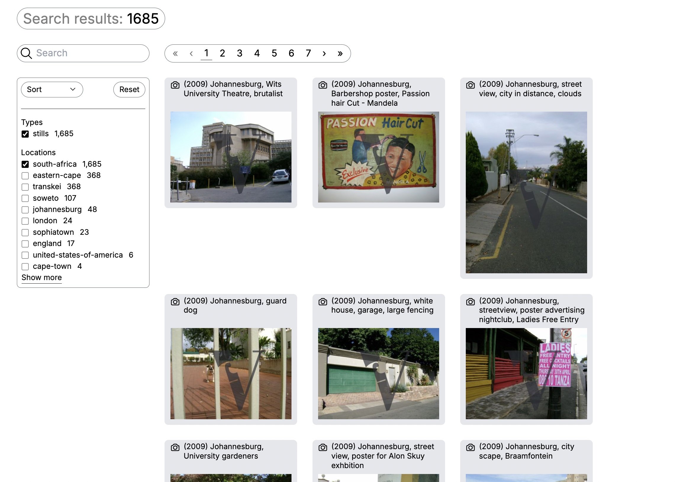683x482 pixels.
Task: Open poster for Alon Skuy exhbition title
Action: click(x=383, y=456)
